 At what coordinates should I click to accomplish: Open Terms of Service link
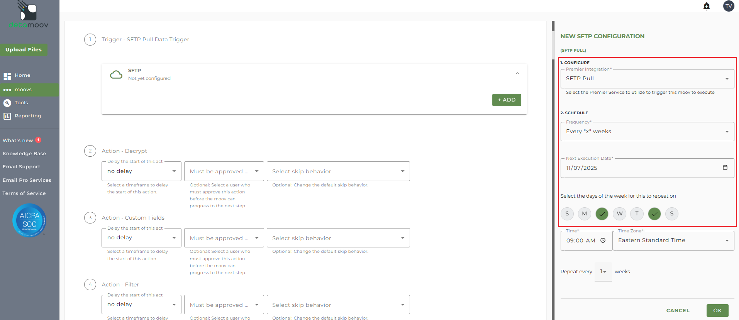click(x=24, y=193)
